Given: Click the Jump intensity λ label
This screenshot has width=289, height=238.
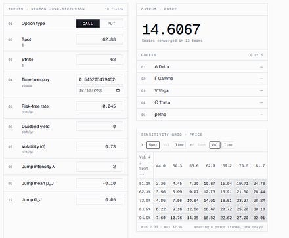Looking at the screenshot, I should 38,167.
